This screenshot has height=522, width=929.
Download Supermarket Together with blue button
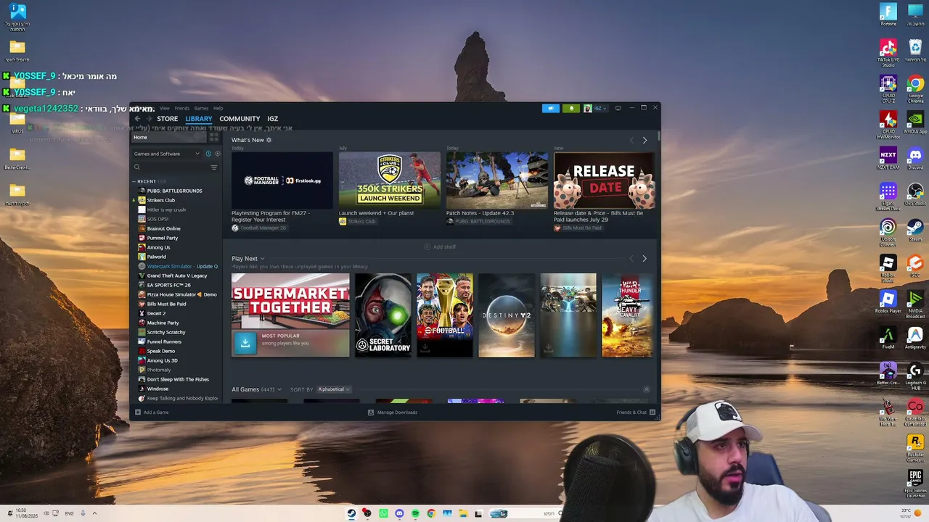(245, 343)
